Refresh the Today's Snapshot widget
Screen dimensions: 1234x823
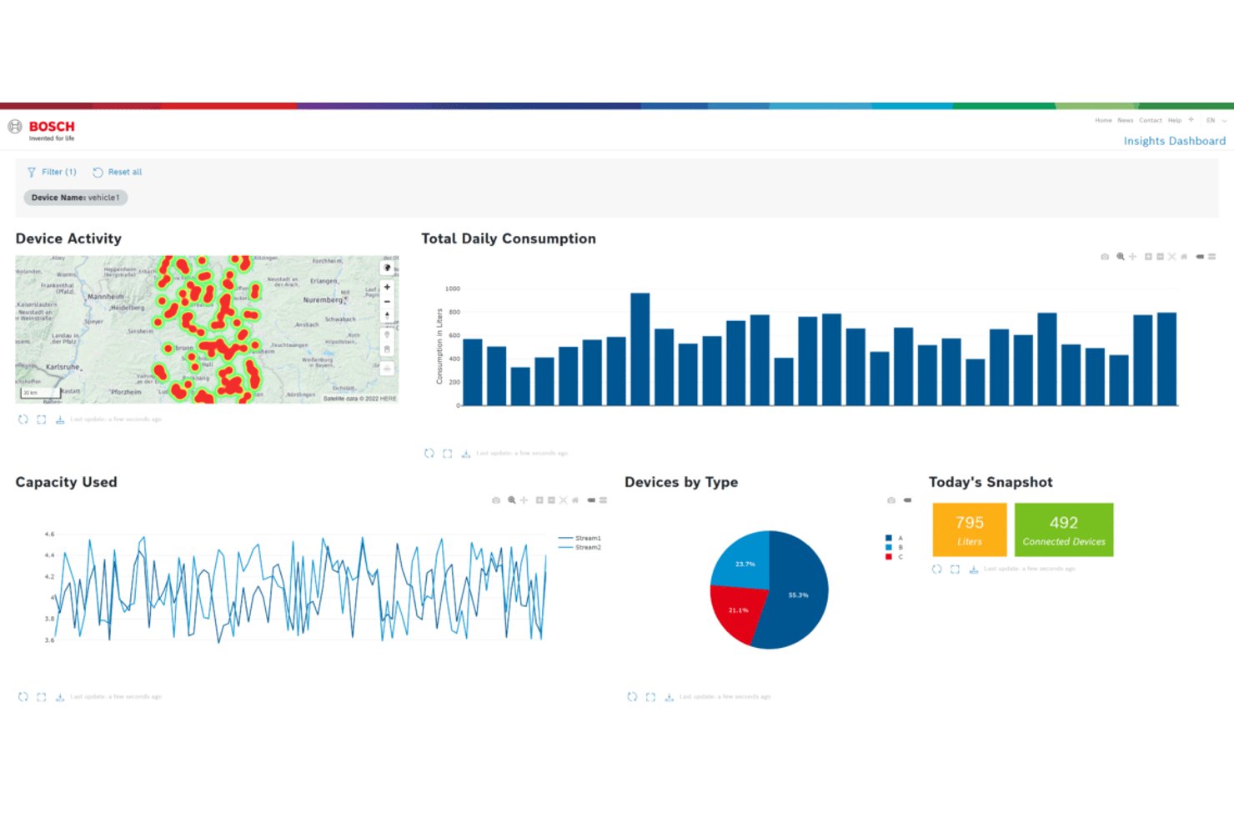pos(937,570)
